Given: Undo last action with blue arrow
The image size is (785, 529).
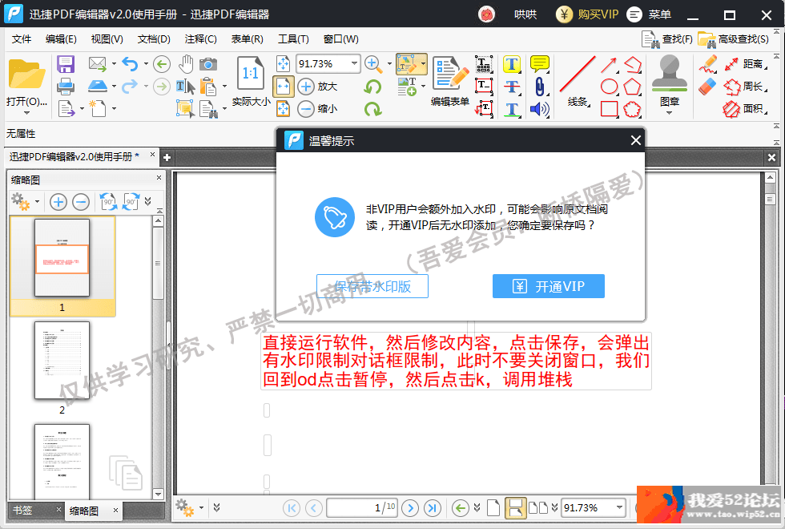Looking at the screenshot, I should pyautogui.click(x=130, y=63).
